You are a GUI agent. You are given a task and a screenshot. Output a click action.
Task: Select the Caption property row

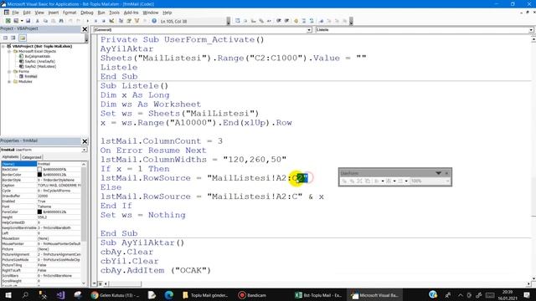(x=41, y=186)
